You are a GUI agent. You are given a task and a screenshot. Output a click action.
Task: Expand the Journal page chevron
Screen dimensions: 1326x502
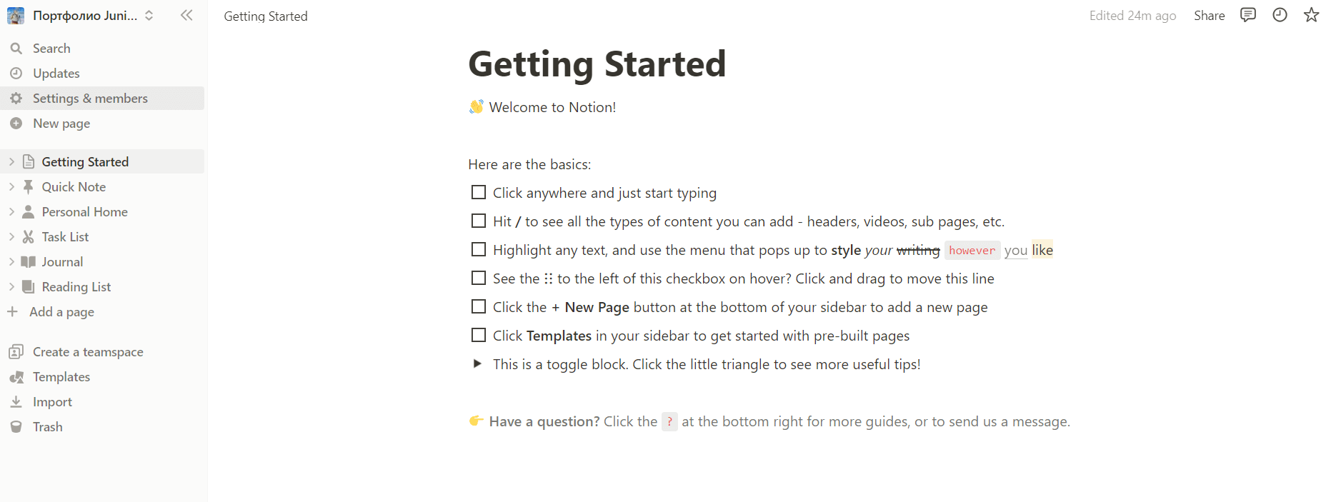(x=11, y=262)
